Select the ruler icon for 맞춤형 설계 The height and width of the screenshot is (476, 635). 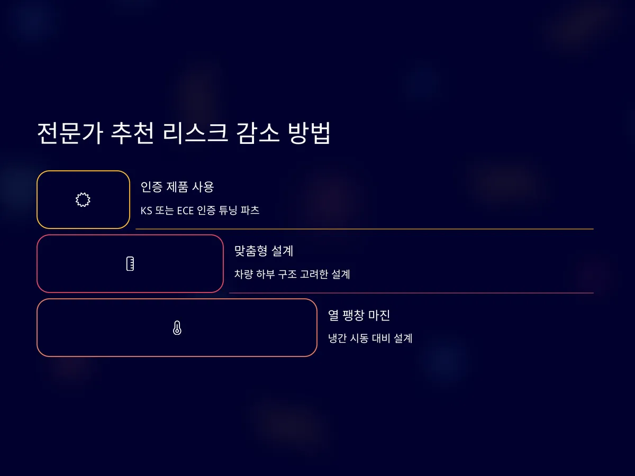130,263
